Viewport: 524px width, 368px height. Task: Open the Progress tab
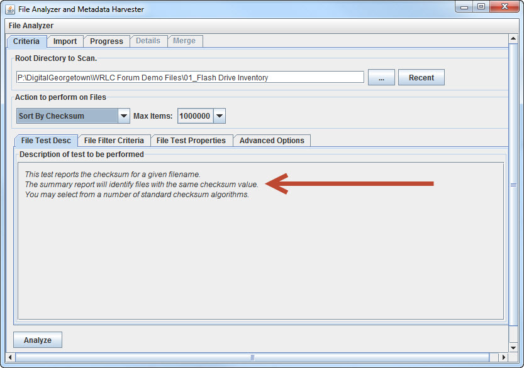point(106,41)
